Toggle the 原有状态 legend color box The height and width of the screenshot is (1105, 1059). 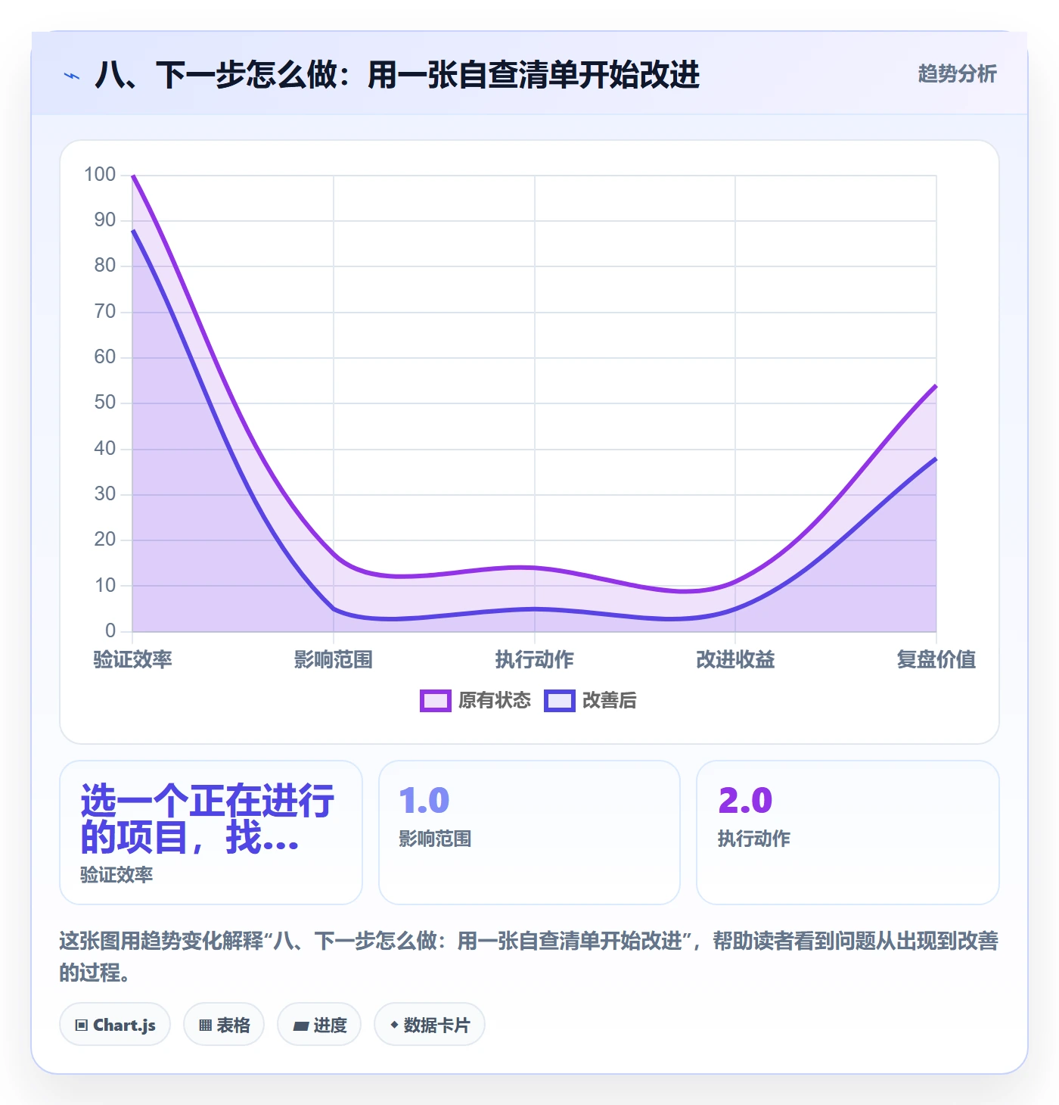tap(436, 701)
